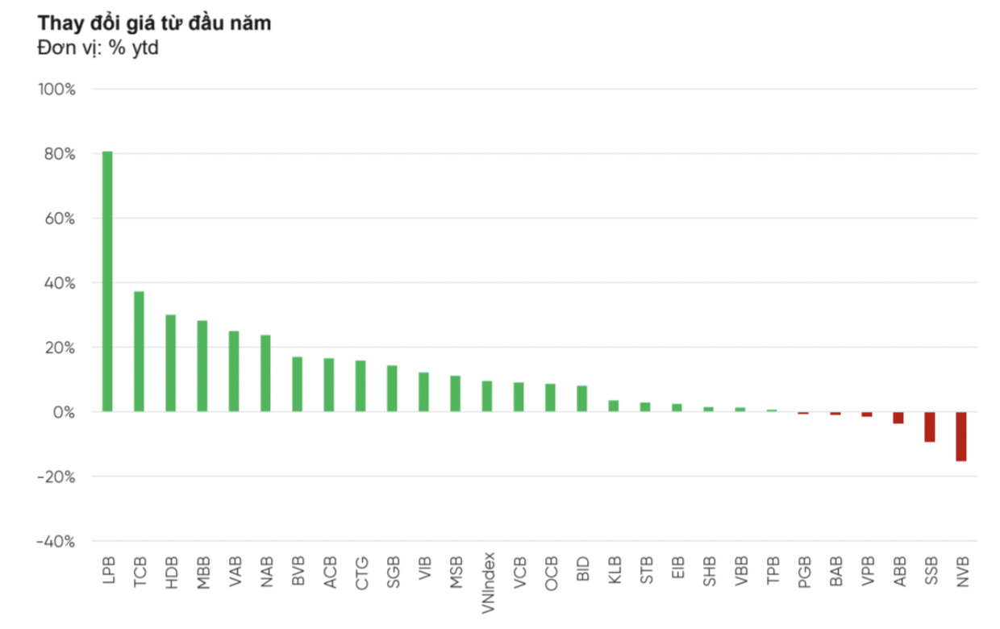Click the HDB bar in chart
This screenshot has width=1000, height=629.
[171, 363]
